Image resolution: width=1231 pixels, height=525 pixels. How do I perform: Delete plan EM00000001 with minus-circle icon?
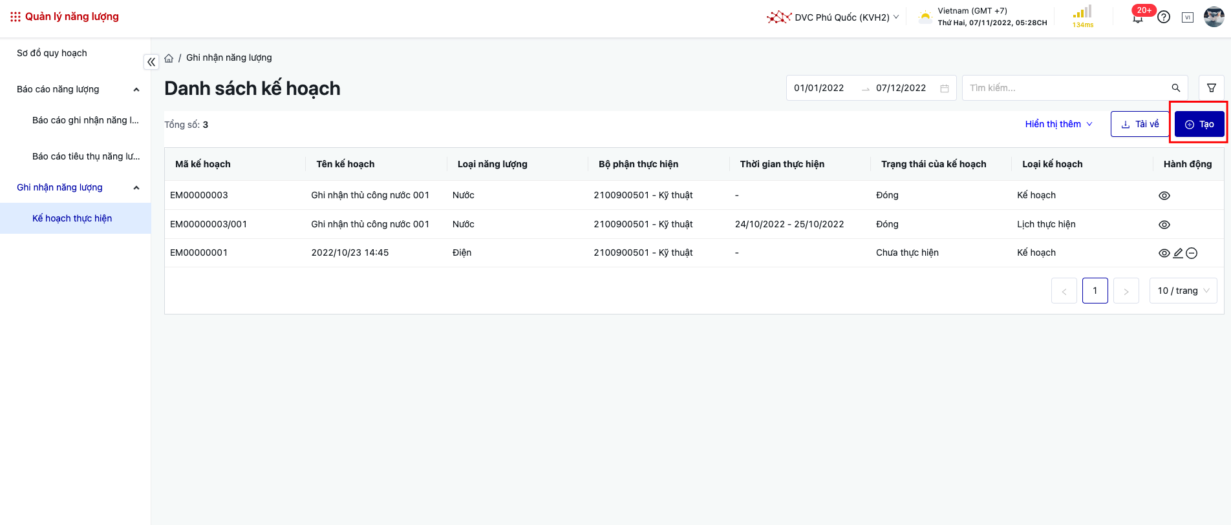[x=1192, y=253]
